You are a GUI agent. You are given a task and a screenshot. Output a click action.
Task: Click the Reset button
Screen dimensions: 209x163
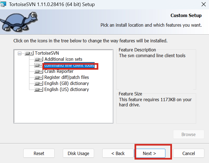(39, 153)
